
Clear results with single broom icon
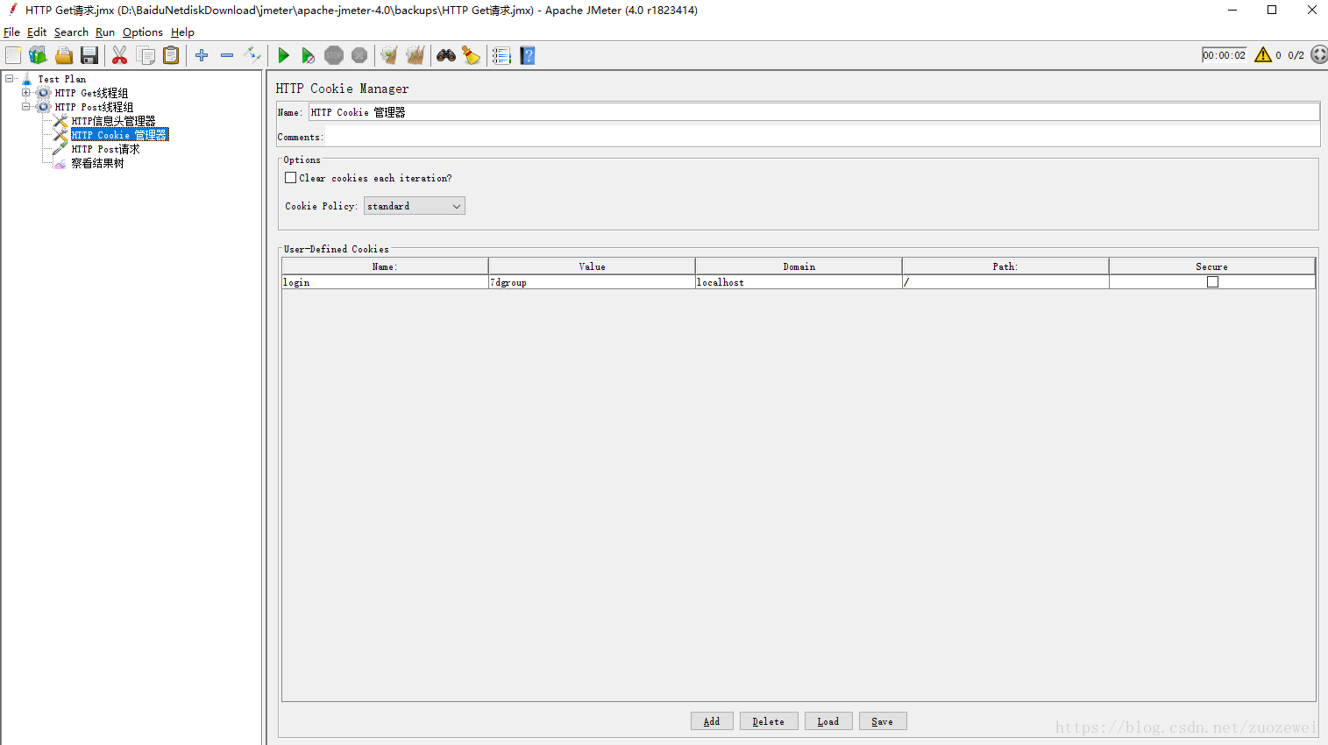point(389,55)
